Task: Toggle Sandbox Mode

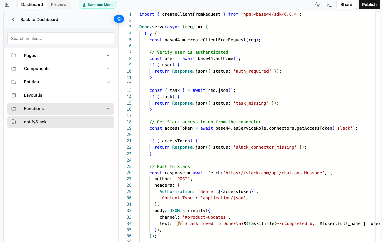Action: coord(98,5)
